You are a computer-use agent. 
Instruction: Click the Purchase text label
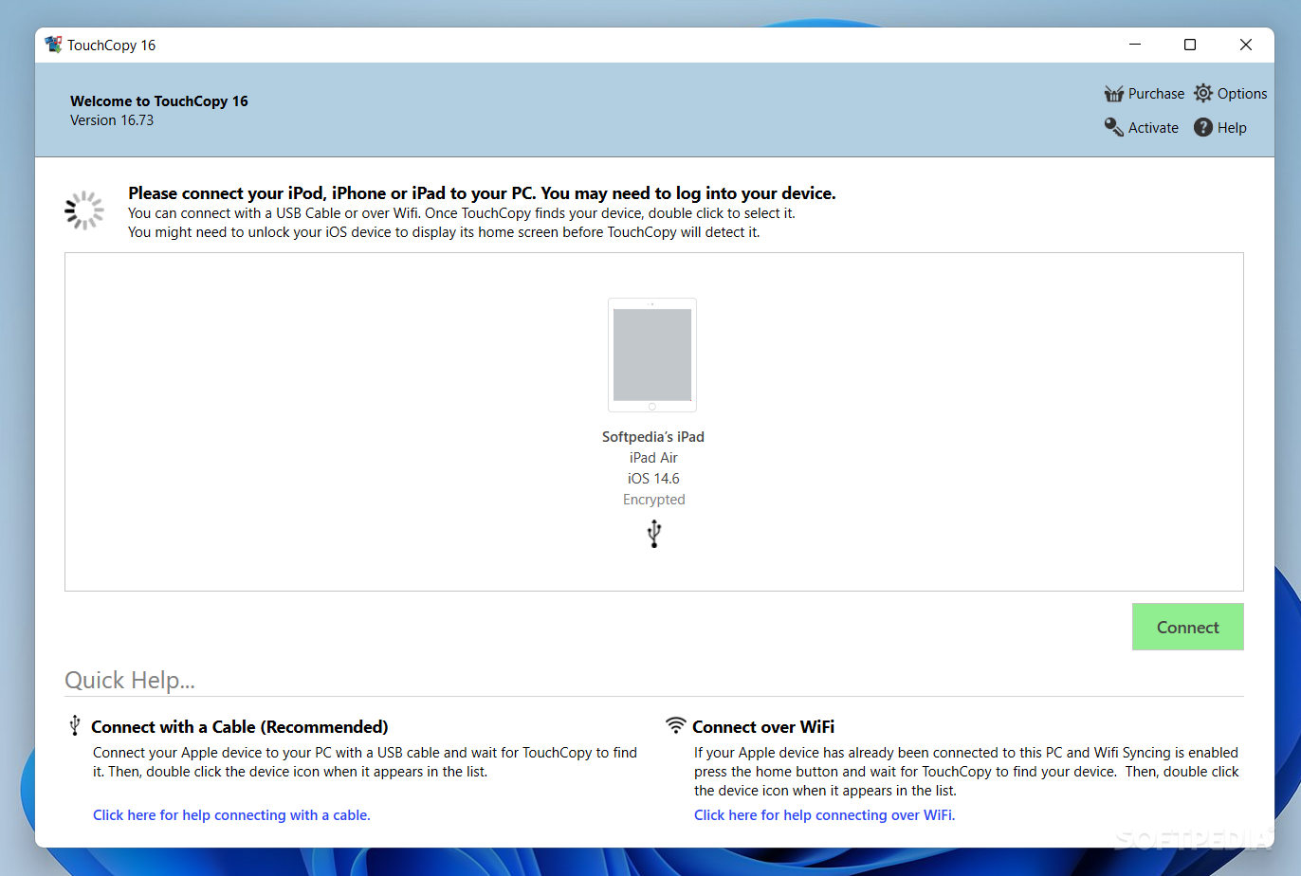(x=1156, y=94)
